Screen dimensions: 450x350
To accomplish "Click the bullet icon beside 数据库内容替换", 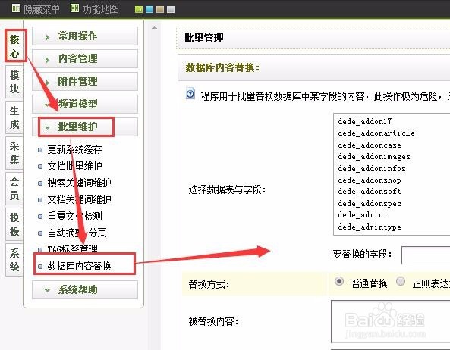I will click(x=40, y=267).
